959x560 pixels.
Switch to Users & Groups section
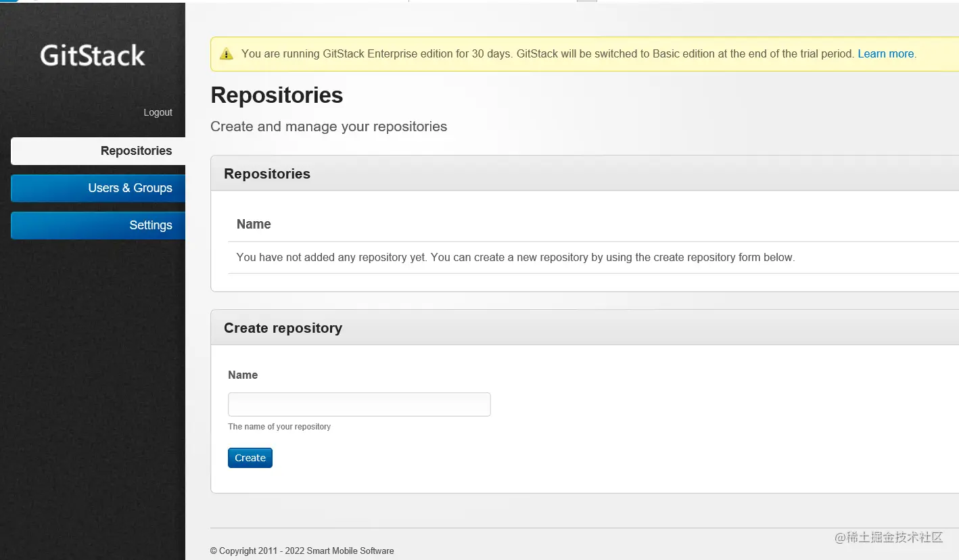coord(98,188)
